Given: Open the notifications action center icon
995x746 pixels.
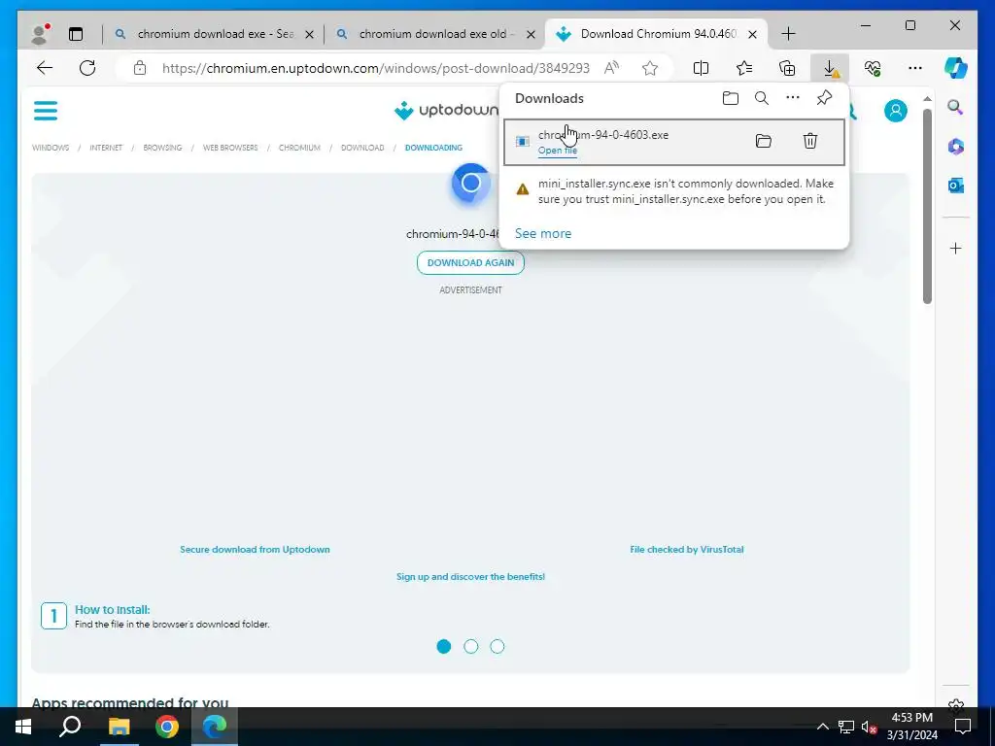Looking at the screenshot, I should point(963,727).
